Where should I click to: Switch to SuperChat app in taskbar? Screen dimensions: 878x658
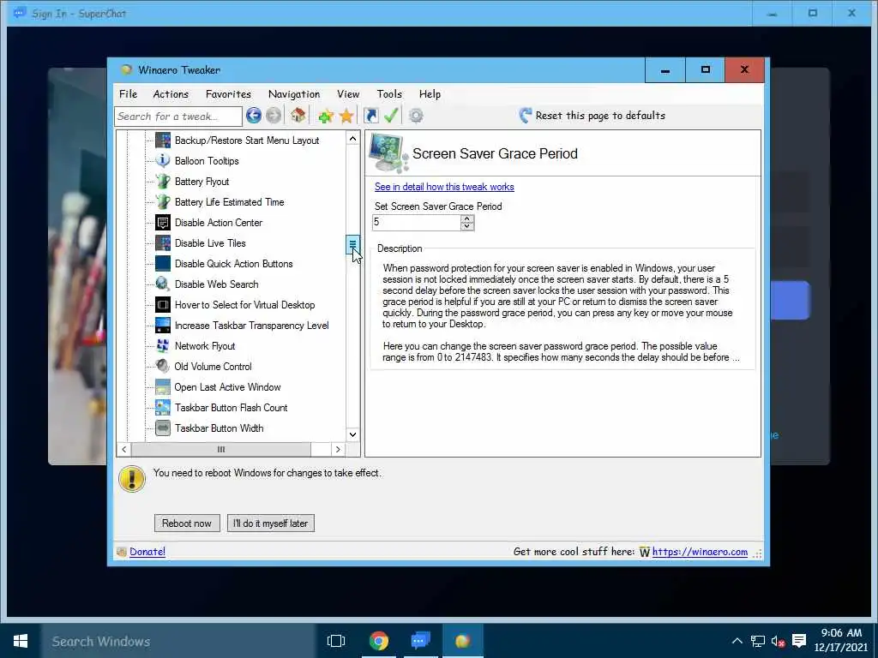click(420, 641)
